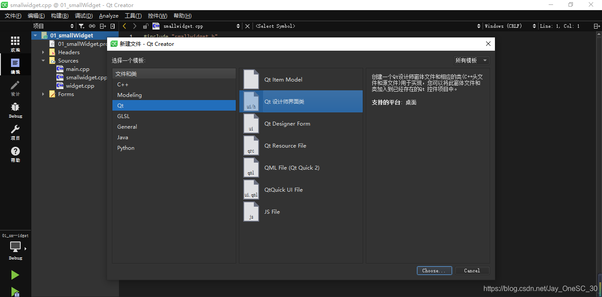Image resolution: width=602 pixels, height=297 pixels.
Task: Select the C++ category
Action: click(174, 84)
